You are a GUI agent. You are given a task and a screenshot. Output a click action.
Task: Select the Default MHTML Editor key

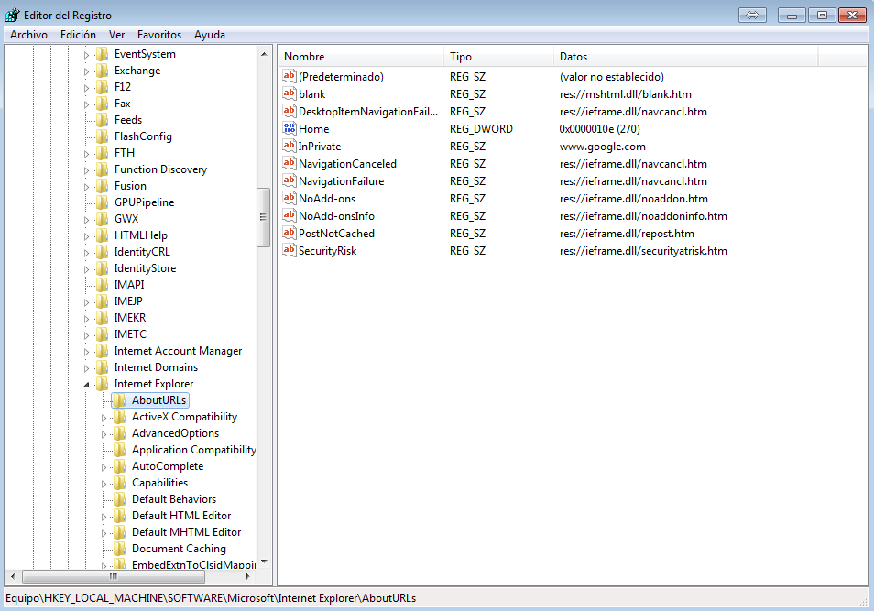click(x=186, y=532)
